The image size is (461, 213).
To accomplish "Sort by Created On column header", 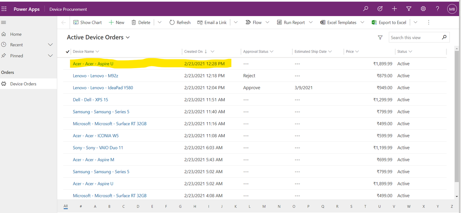I will click(x=199, y=51).
